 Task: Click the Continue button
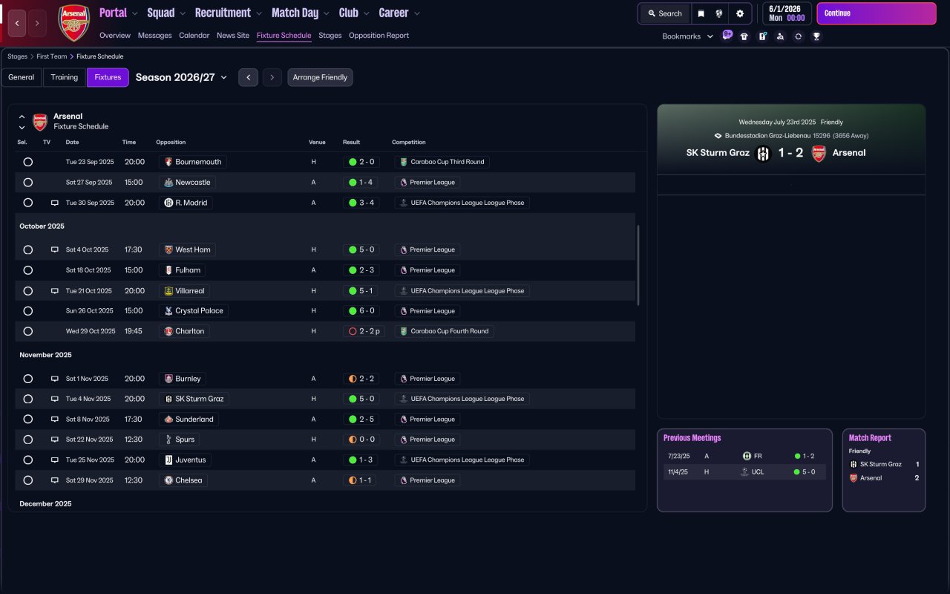(x=877, y=13)
